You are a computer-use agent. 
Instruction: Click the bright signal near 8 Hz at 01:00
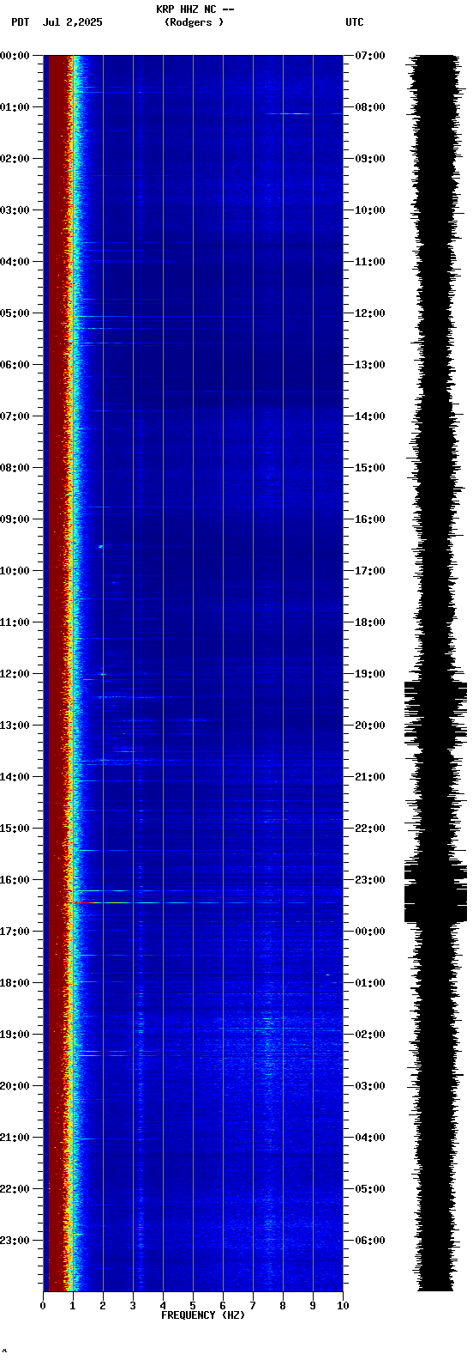(x=290, y=113)
